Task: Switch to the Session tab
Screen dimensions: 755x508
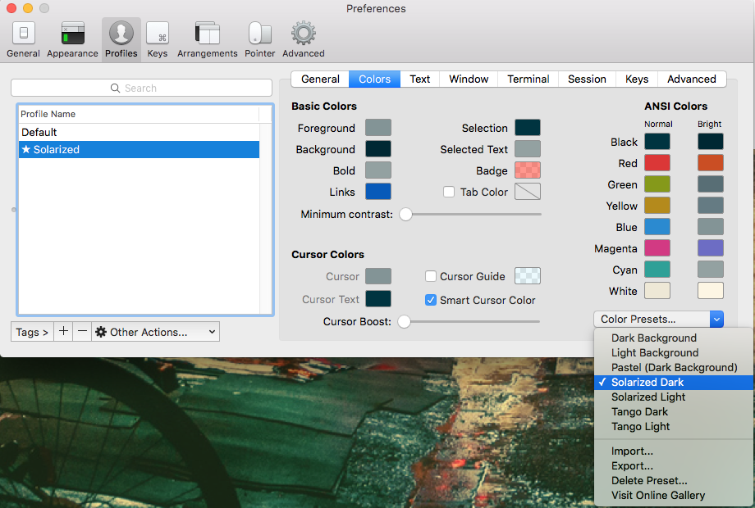Action: click(587, 79)
